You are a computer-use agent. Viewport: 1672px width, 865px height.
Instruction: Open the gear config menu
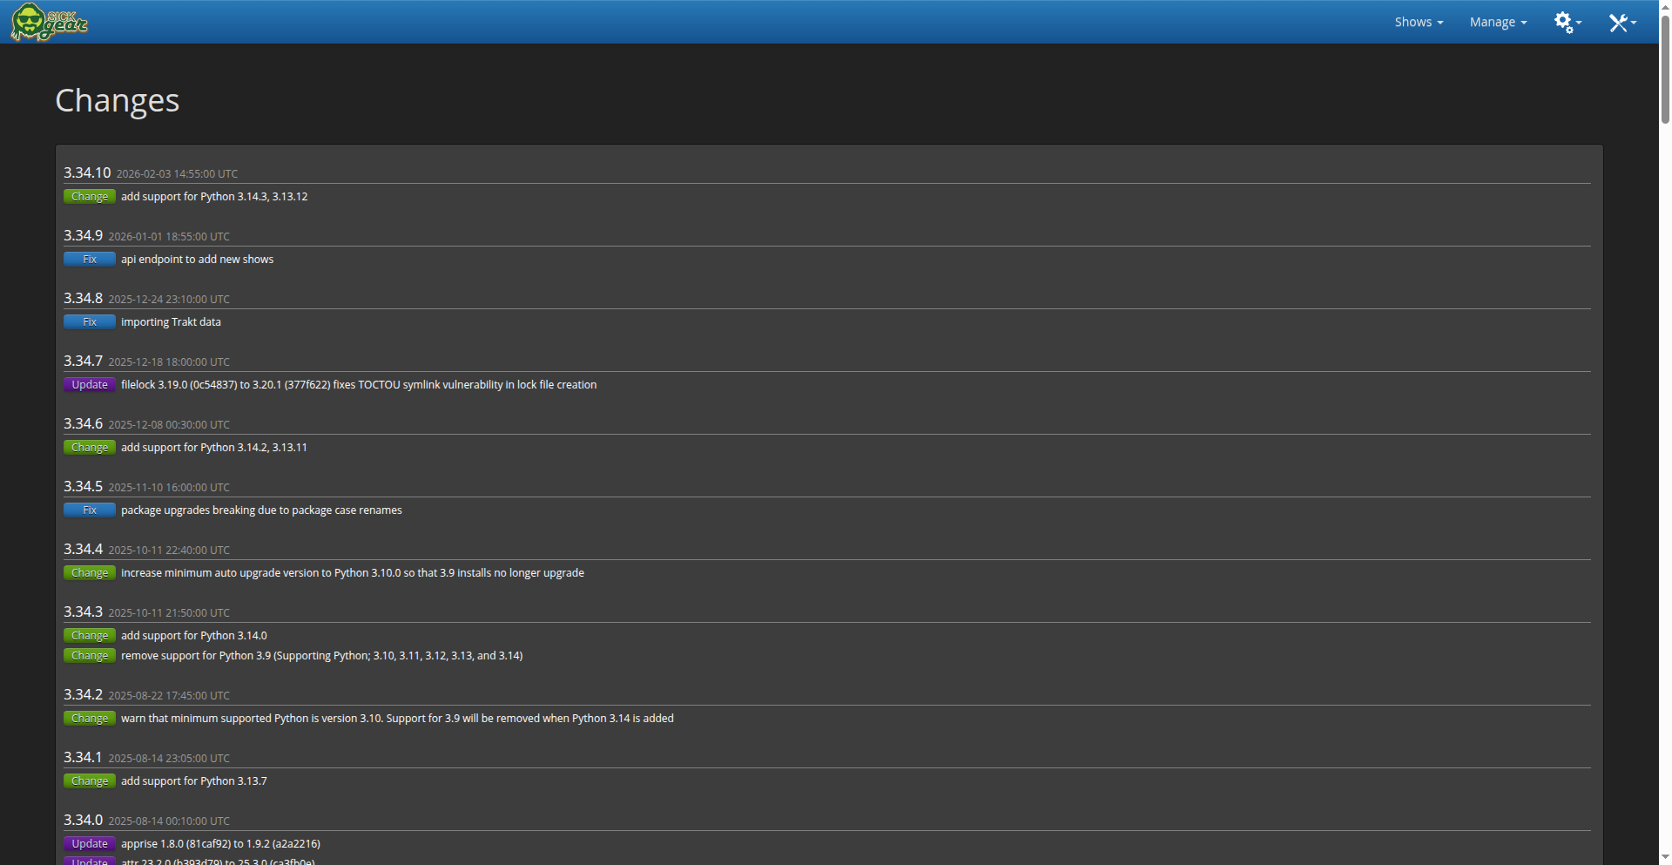point(1567,23)
